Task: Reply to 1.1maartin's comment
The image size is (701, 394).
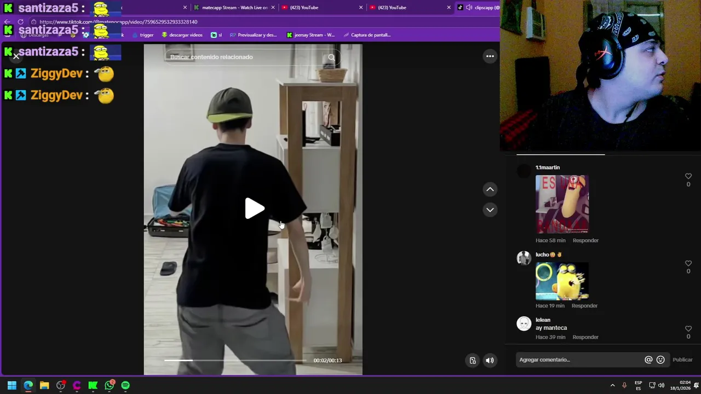Action: coord(585,240)
